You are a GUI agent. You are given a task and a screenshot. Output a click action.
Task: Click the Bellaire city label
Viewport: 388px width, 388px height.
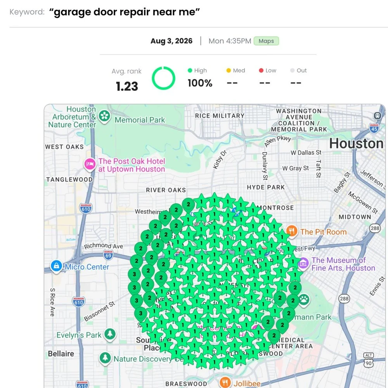point(61,353)
